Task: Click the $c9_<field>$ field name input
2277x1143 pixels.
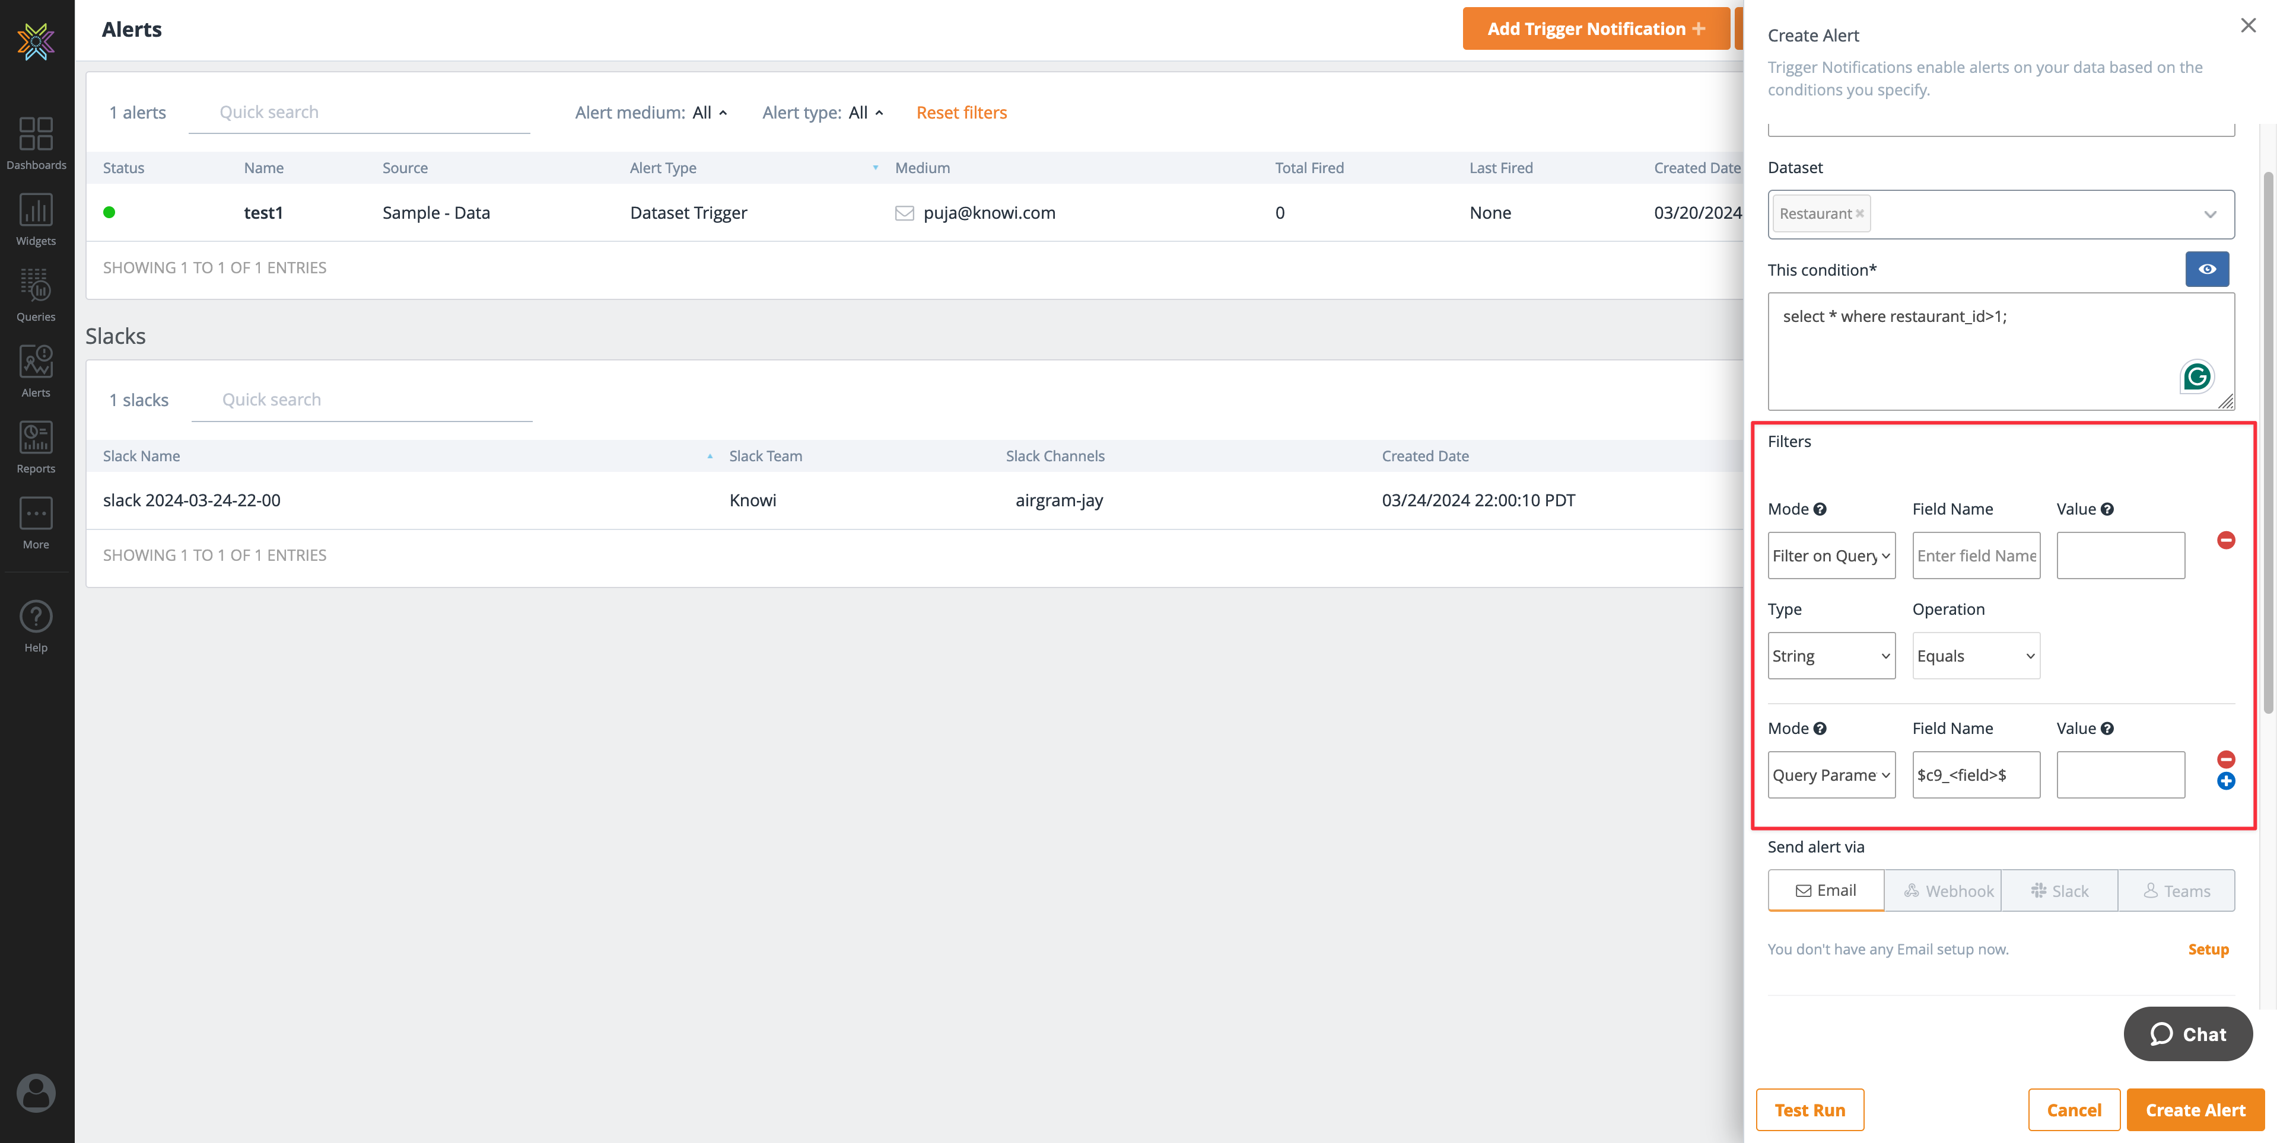Action: pyautogui.click(x=1976, y=775)
